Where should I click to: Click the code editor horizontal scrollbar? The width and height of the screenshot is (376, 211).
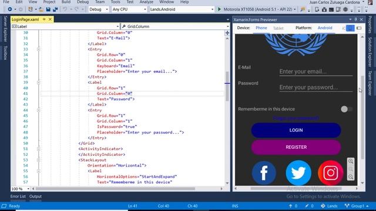coord(115,189)
